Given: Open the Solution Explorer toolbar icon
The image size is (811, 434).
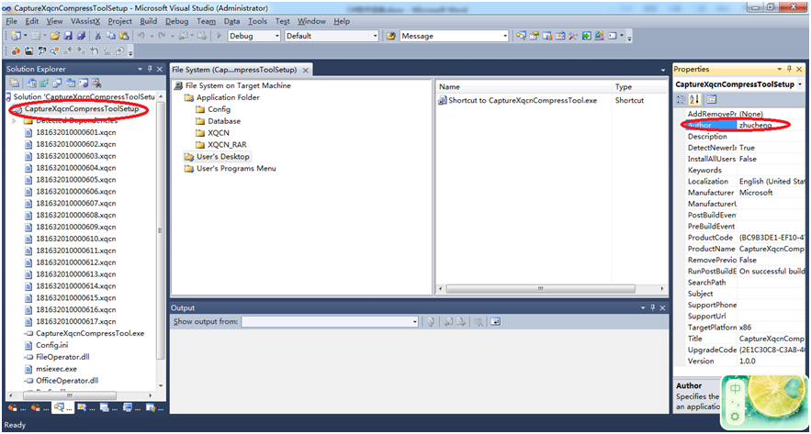Looking at the screenshot, I should pos(521,36).
